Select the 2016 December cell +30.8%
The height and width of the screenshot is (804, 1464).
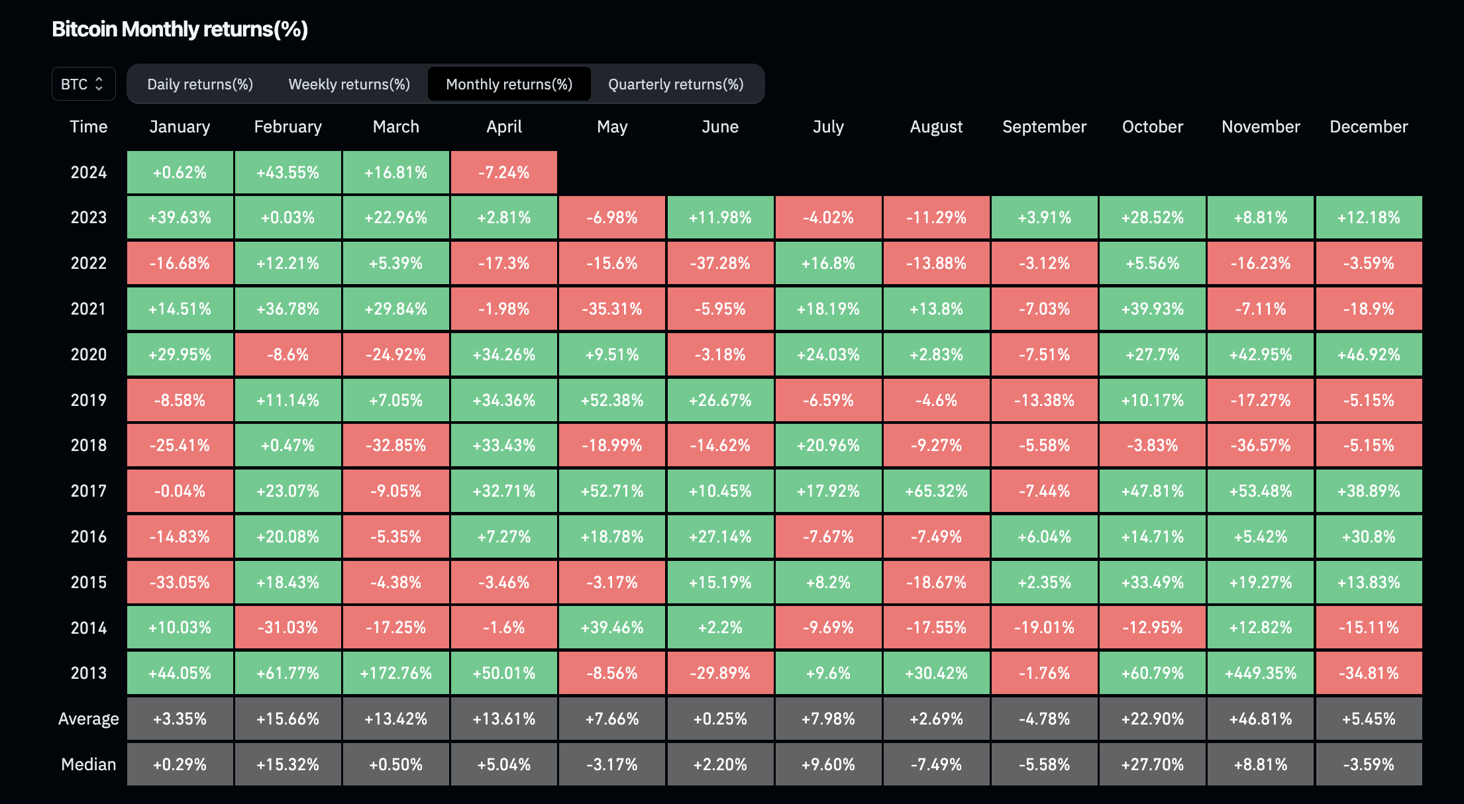(x=1369, y=536)
